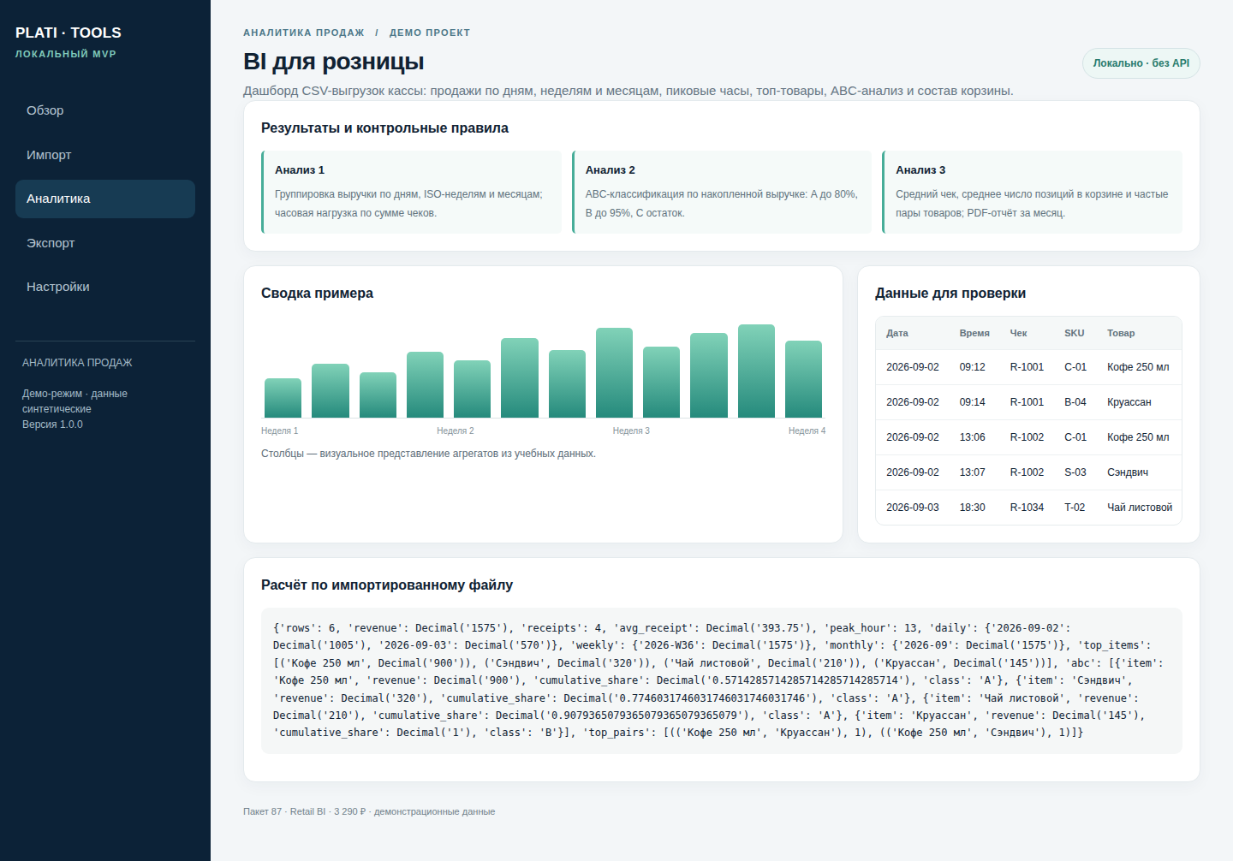Select the 09:12 time cell
1233x861 pixels.
pos(973,367)
